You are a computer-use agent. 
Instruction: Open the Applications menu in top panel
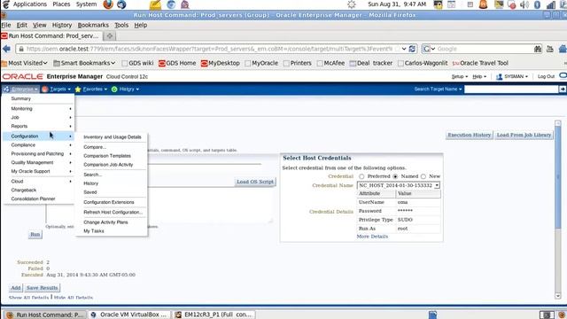(29, 4)
